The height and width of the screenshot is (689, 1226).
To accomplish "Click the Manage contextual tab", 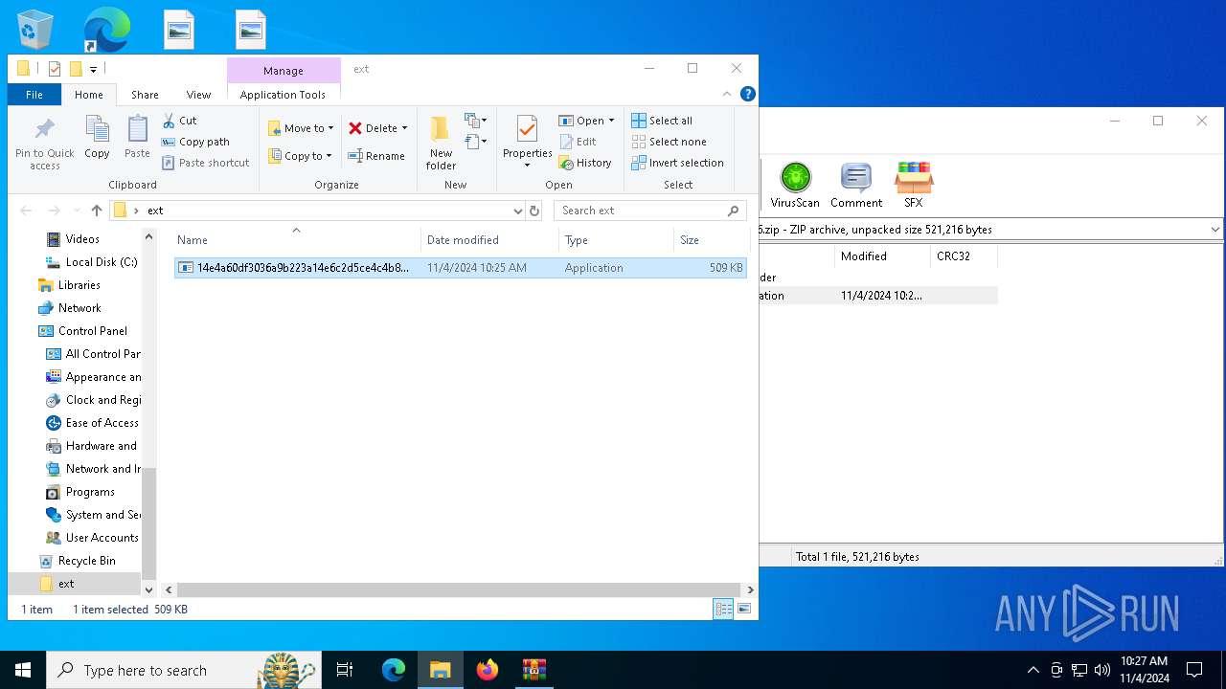I will point(284,71).
